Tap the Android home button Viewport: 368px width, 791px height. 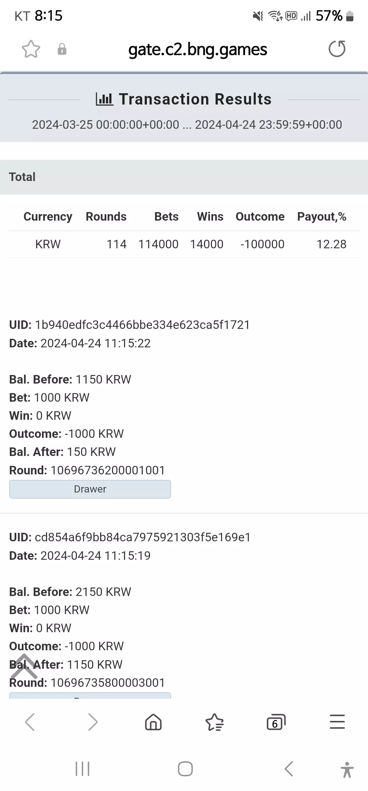185,769
